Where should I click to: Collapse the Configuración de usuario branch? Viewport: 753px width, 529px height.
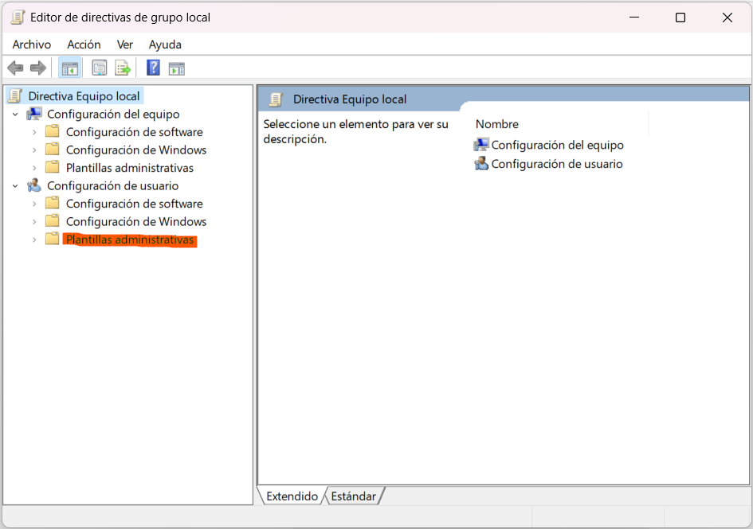click(x=15, y=185)
